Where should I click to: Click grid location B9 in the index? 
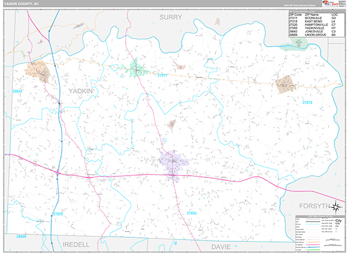[x=333, y=35]
